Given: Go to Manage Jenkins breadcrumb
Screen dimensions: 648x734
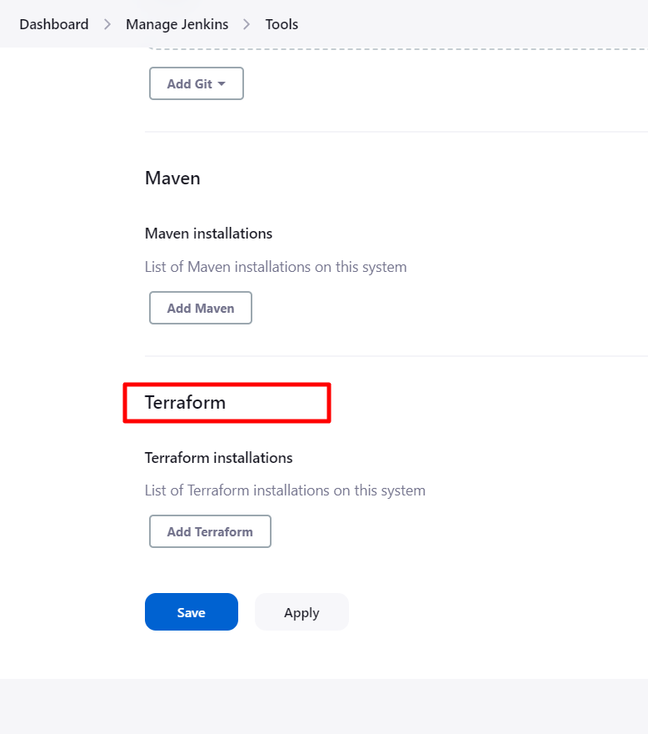Looking at the screenshot, I should click(177, 24).
